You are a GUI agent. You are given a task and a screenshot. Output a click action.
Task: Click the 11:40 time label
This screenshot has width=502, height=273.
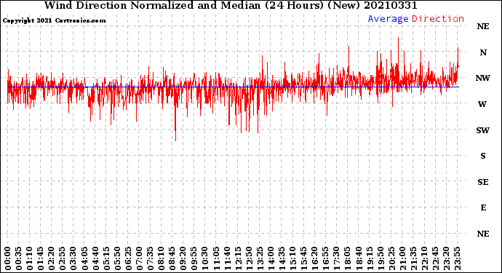227,258
